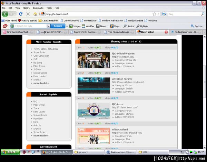This screenshot has width=207, height=162.
Task: Go to the Home page icon
Action: [x=35, y=14]
